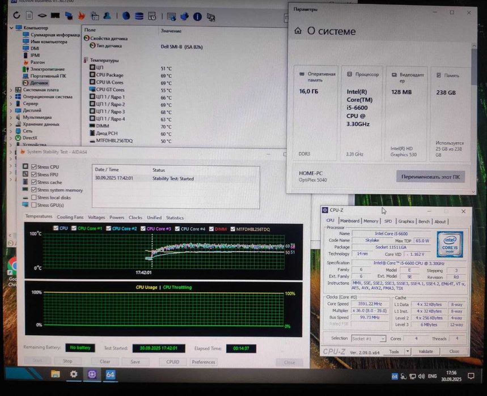Open the CPU-Z Tools dropdown arrow
The height and width of the screenshot is (396, 487).
(x=408, y=351)
